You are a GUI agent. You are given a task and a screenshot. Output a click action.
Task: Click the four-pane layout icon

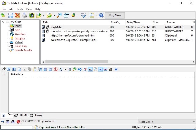click(11, 15)
